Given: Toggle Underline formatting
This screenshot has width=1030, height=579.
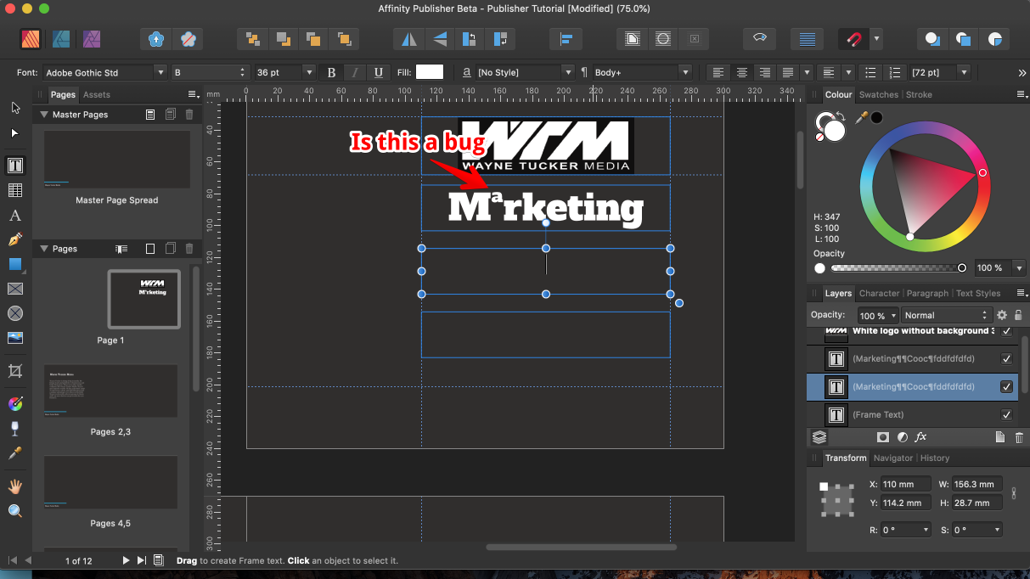Looking at the screenshot, I should click(x=378, y=73).
